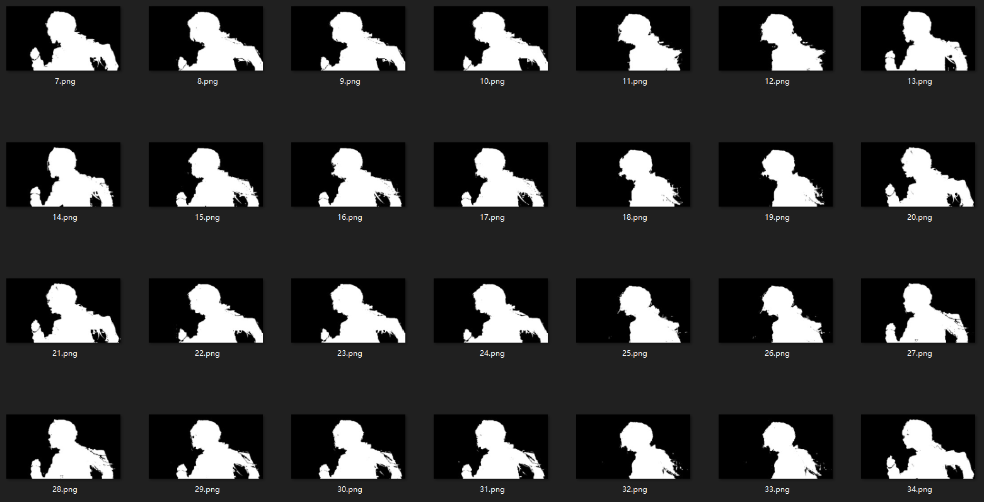Click the file name label 12.png
The width and height of the screenshot is (984, 502).
coord(777,81)
